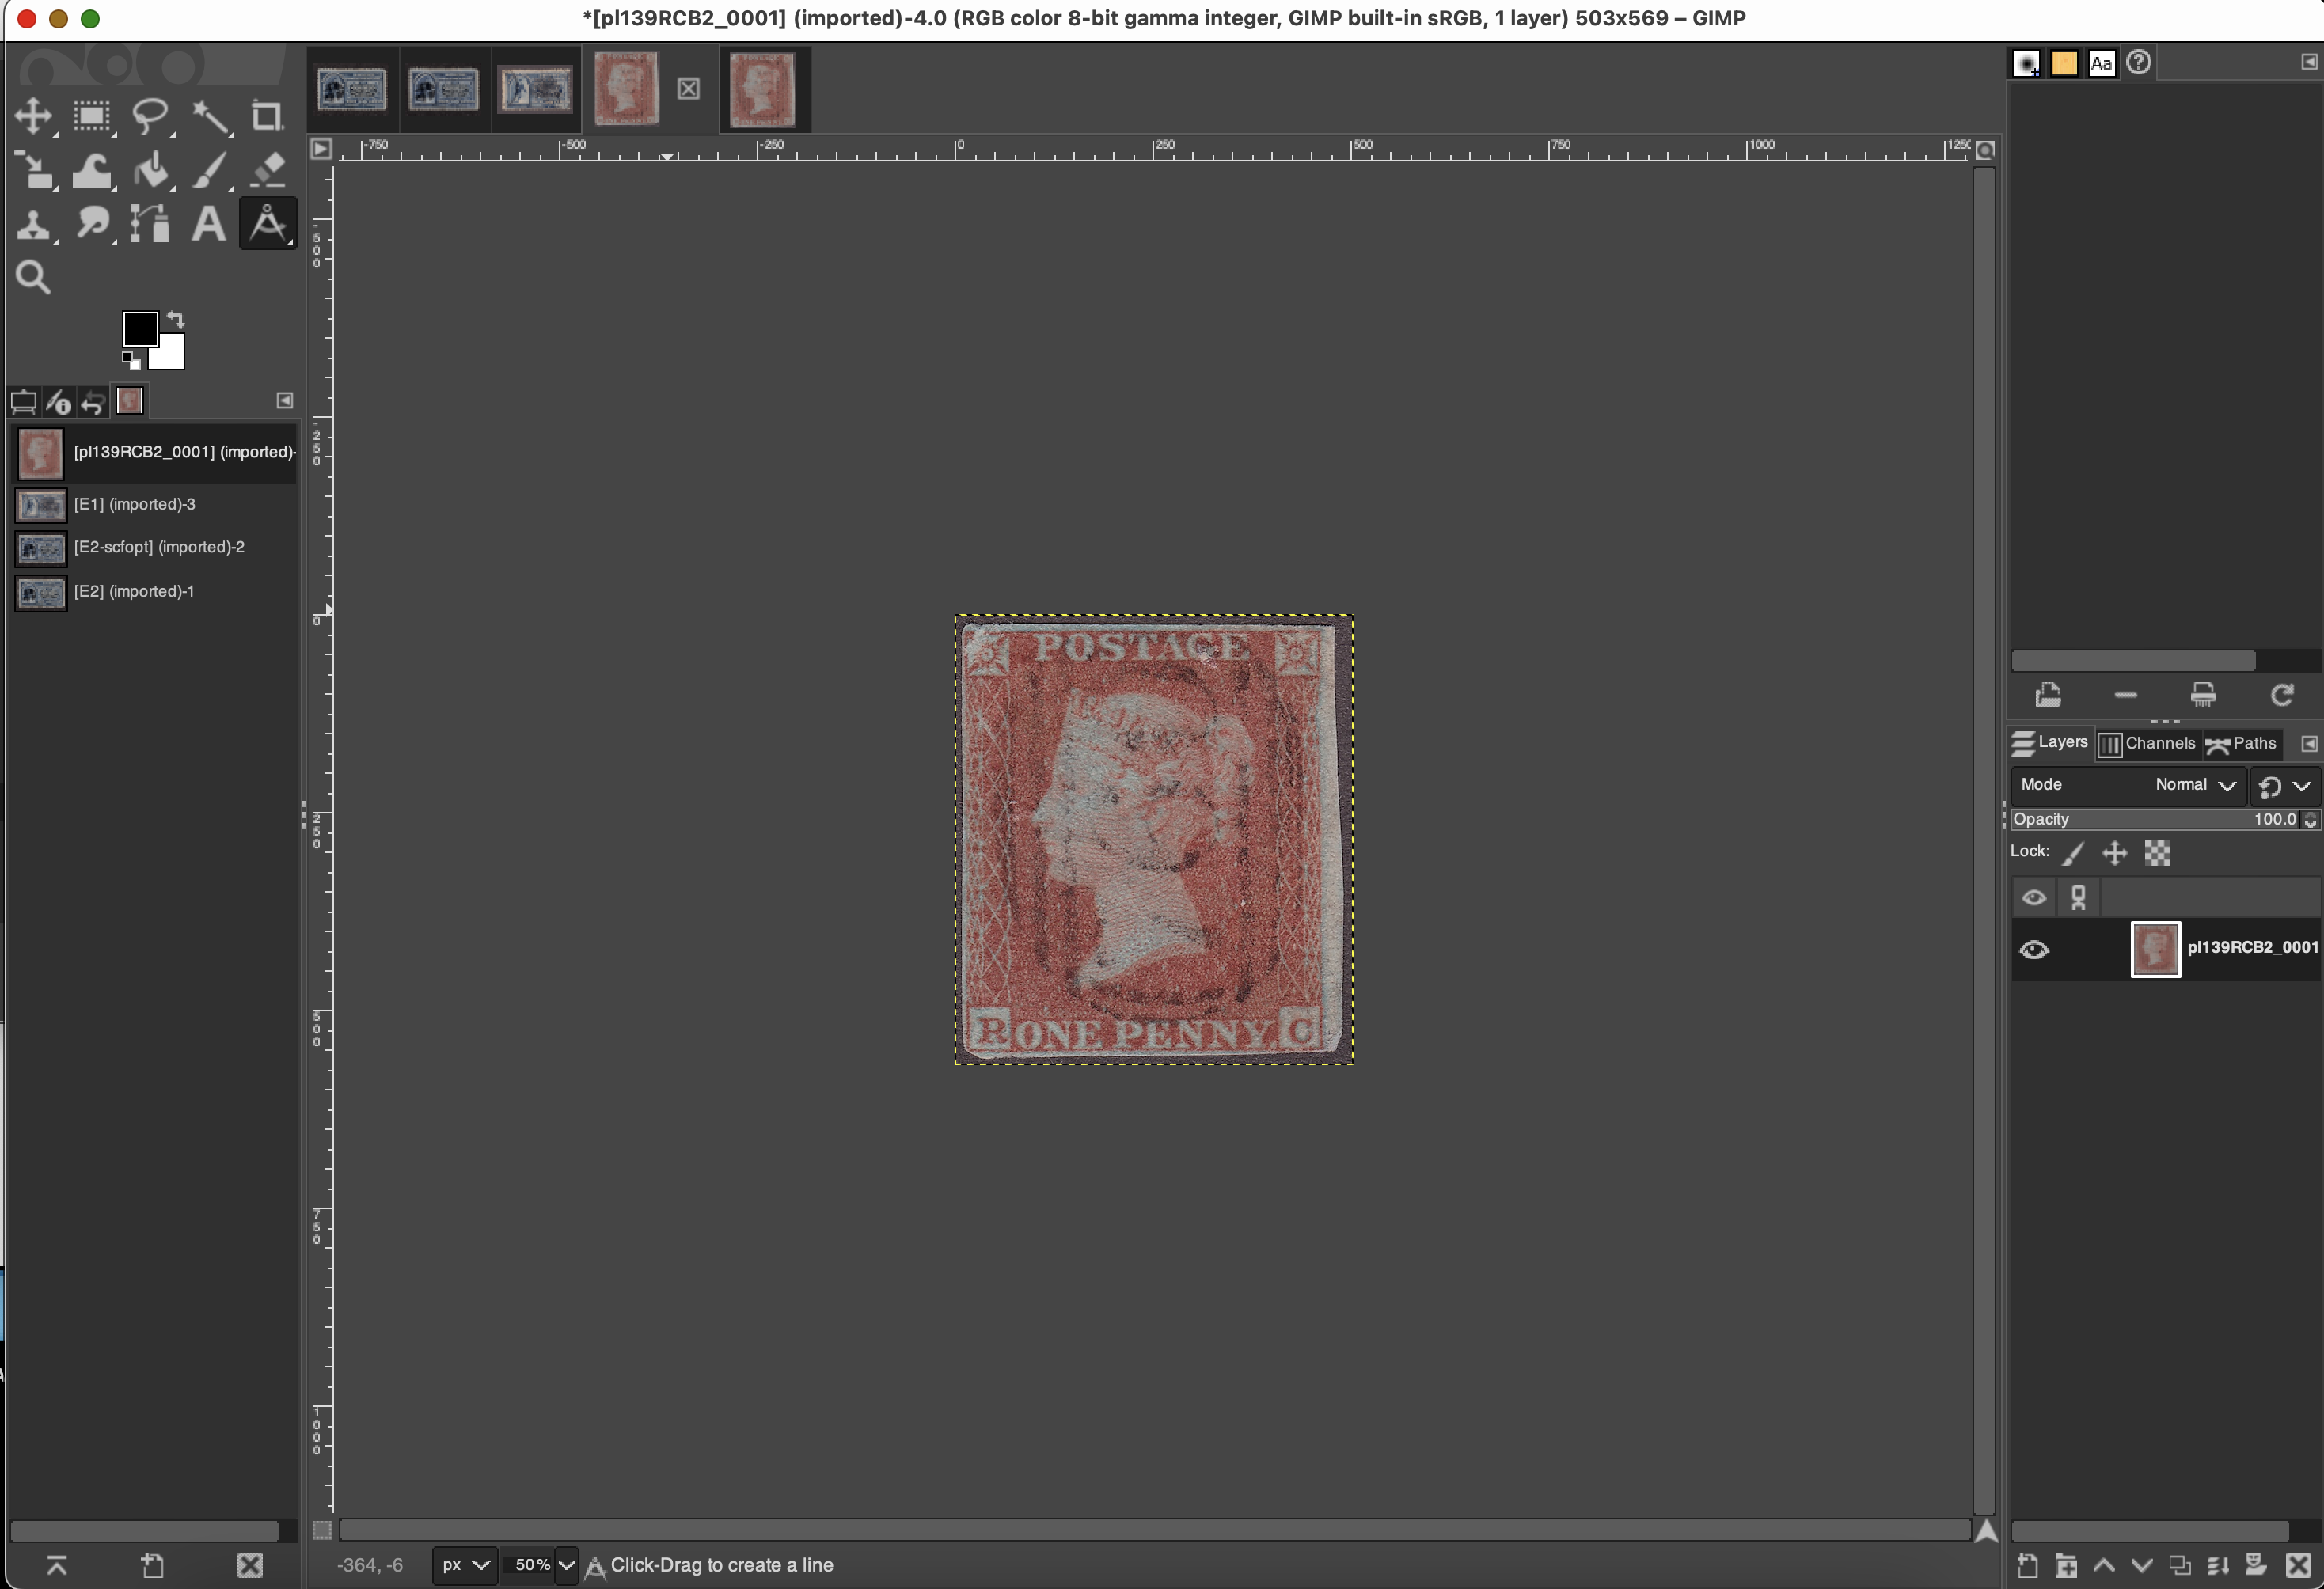The height and width of the screenshot is (1589, 2324).
Task: Click the canvas navigation arrow icon
Action: coord(1986,1530)
